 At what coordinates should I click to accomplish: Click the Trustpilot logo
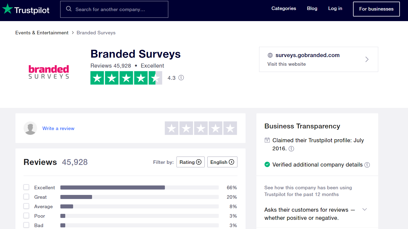coord(26,9)
